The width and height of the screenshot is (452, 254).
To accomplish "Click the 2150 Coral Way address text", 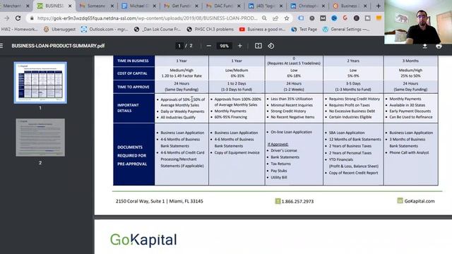I will [x=160, y=201].
